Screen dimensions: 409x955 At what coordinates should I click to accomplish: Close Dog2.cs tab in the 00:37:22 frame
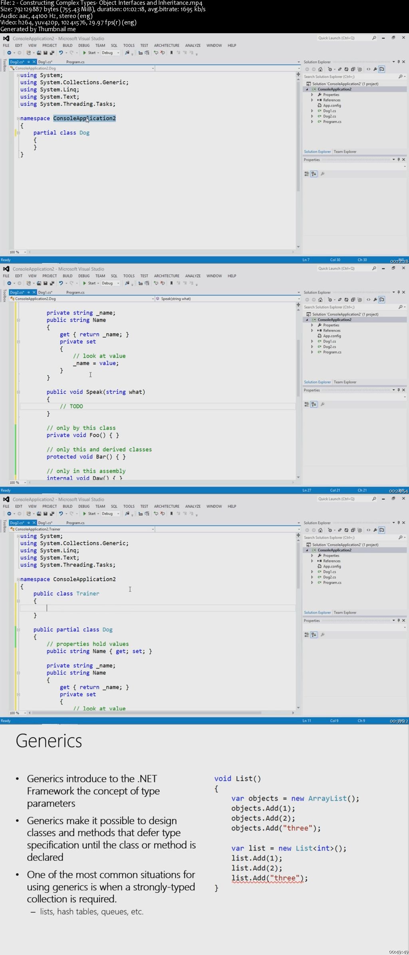pos(34,523)
